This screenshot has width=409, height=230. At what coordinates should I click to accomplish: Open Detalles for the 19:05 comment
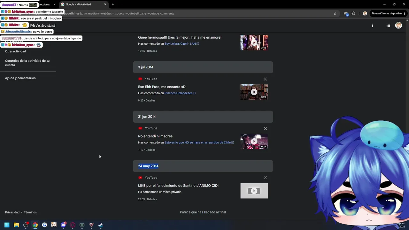152,51
